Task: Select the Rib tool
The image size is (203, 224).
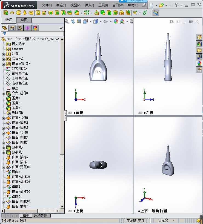Action: [96, 13]
